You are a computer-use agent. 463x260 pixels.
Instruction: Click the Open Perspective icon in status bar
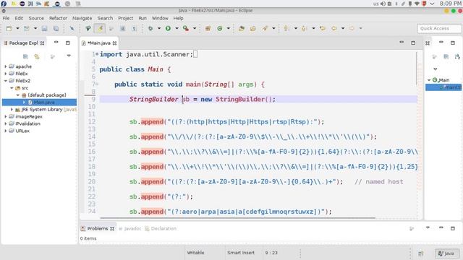[x=421, y=253]
